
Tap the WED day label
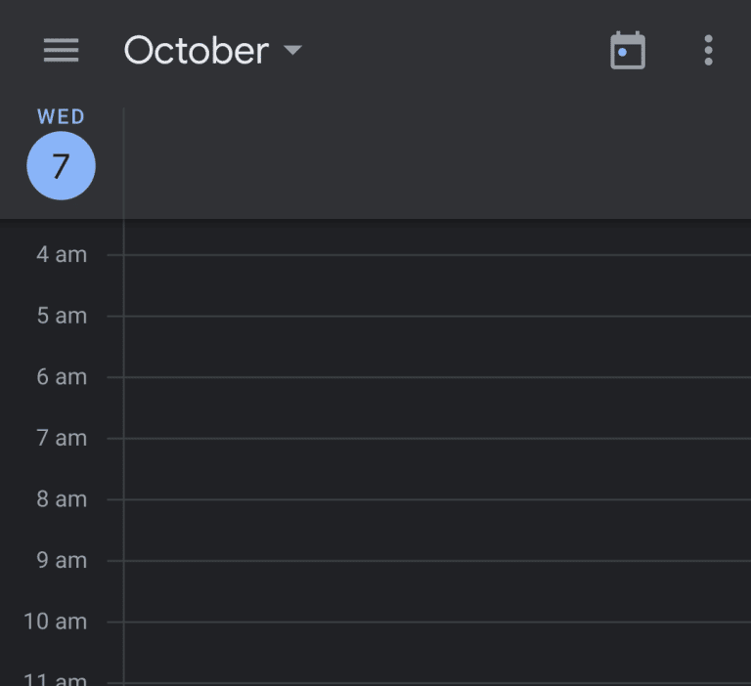61,117
